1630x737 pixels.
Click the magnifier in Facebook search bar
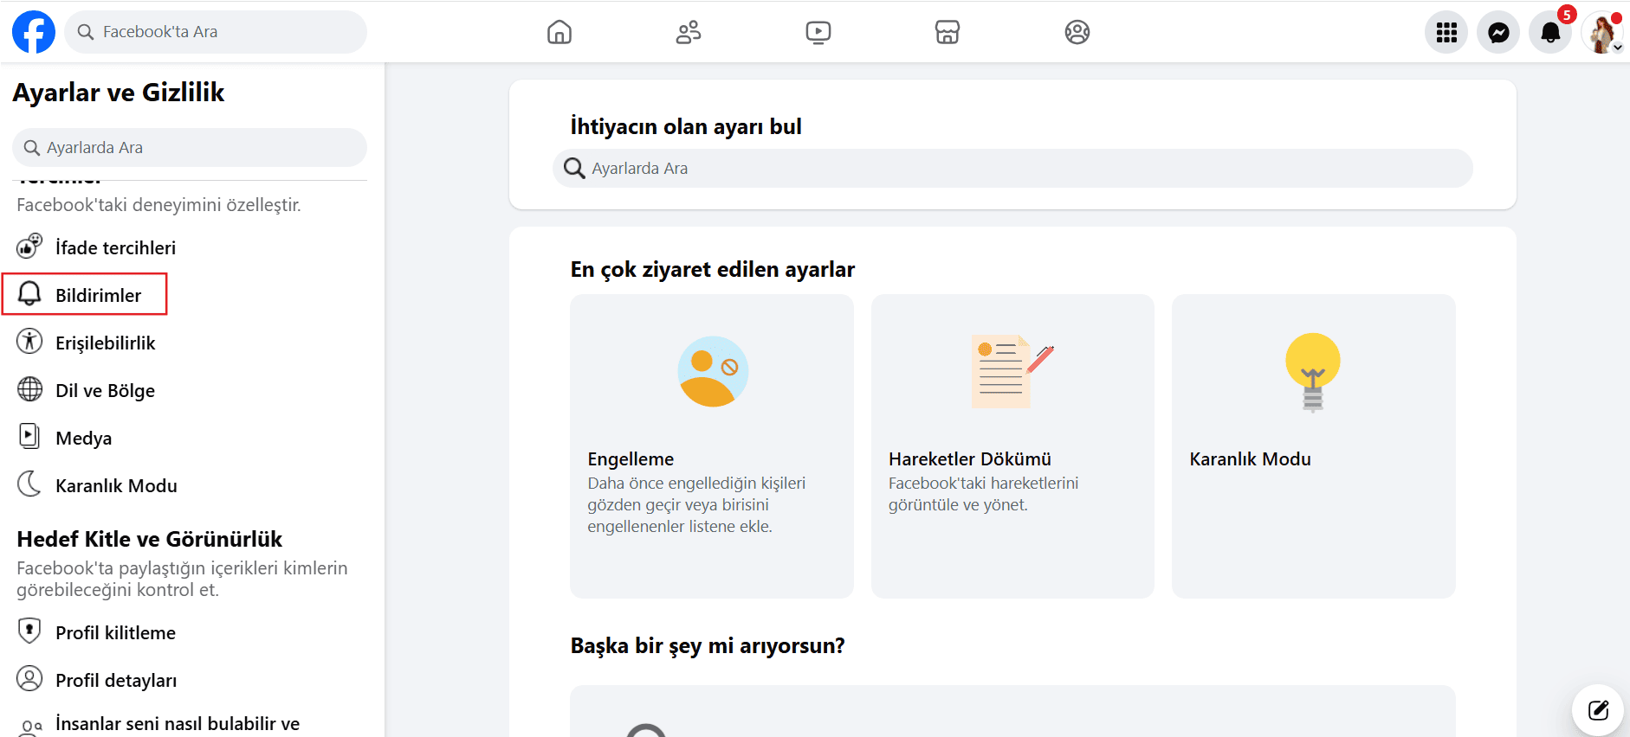[x=86, y=32]
